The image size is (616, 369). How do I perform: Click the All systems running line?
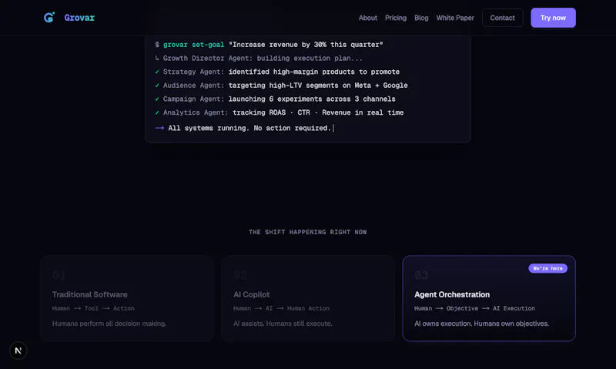click(243, 128)
